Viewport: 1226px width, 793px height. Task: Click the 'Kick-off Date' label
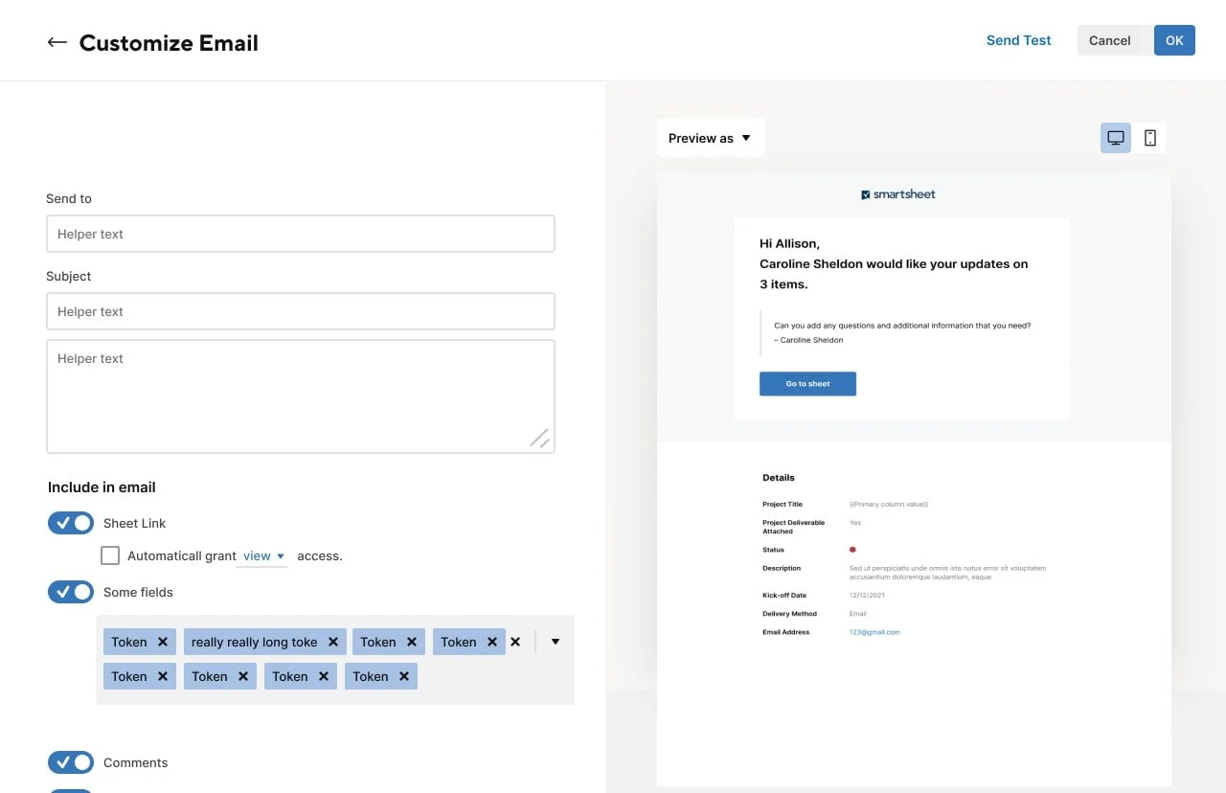784,596
